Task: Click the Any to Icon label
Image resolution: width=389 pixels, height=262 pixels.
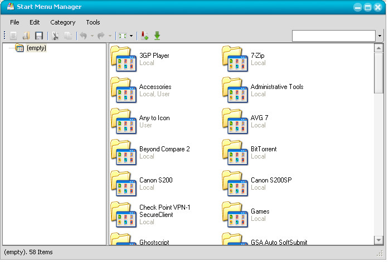Action: coord(154,118)
